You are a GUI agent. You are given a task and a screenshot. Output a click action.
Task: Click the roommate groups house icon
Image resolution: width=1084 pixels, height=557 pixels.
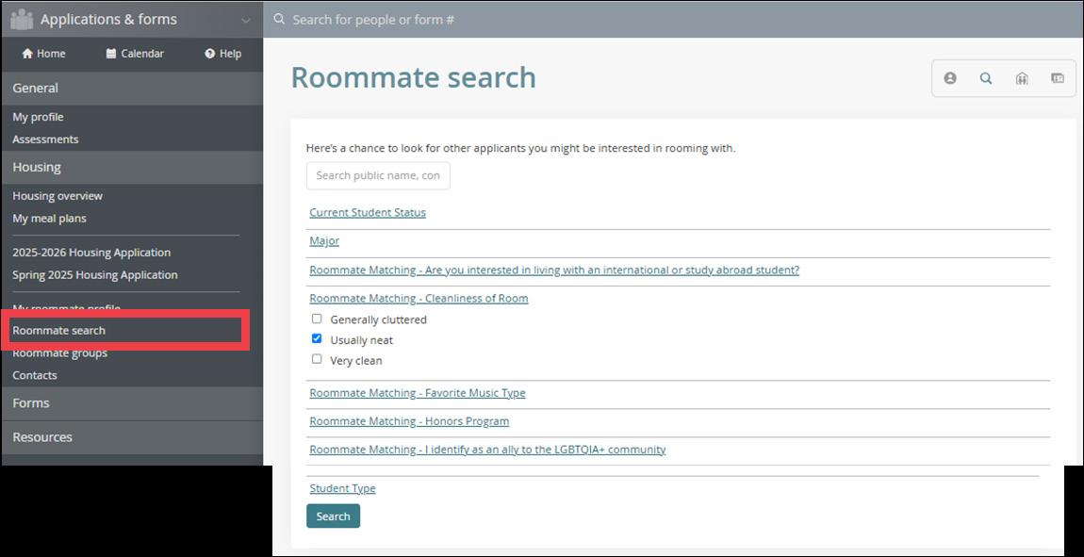[1022, 78]
